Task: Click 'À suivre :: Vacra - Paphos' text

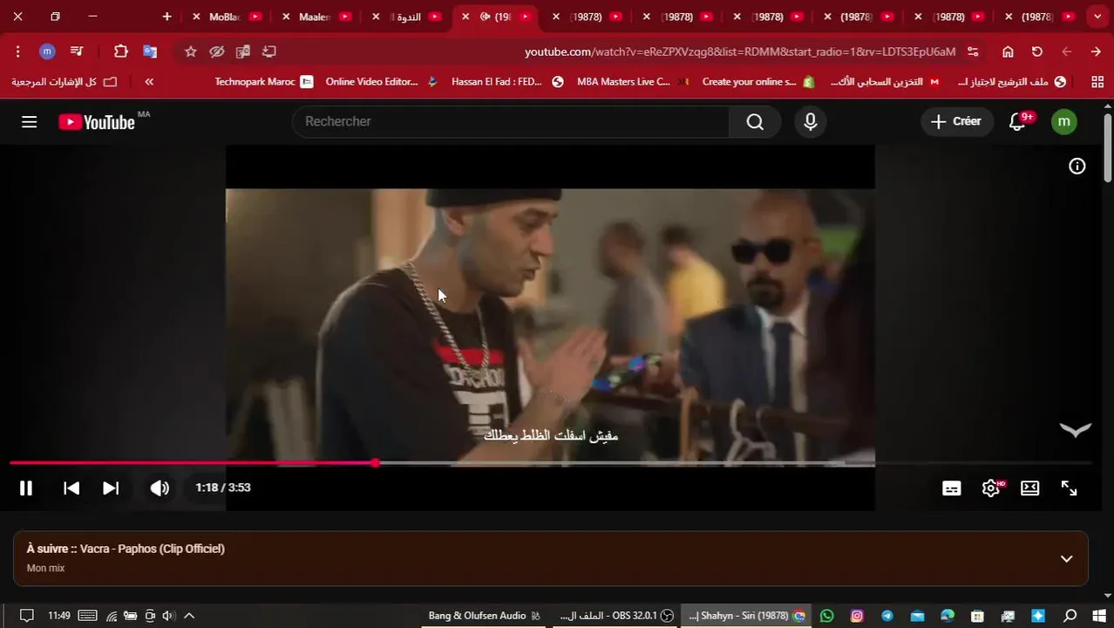Action: (x=126, y=549)
